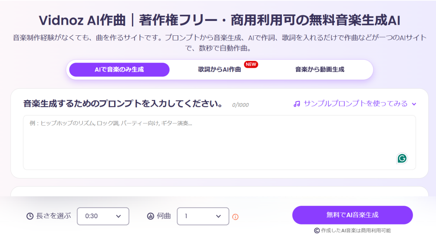Open the 0:30 length dropdown

103,216
